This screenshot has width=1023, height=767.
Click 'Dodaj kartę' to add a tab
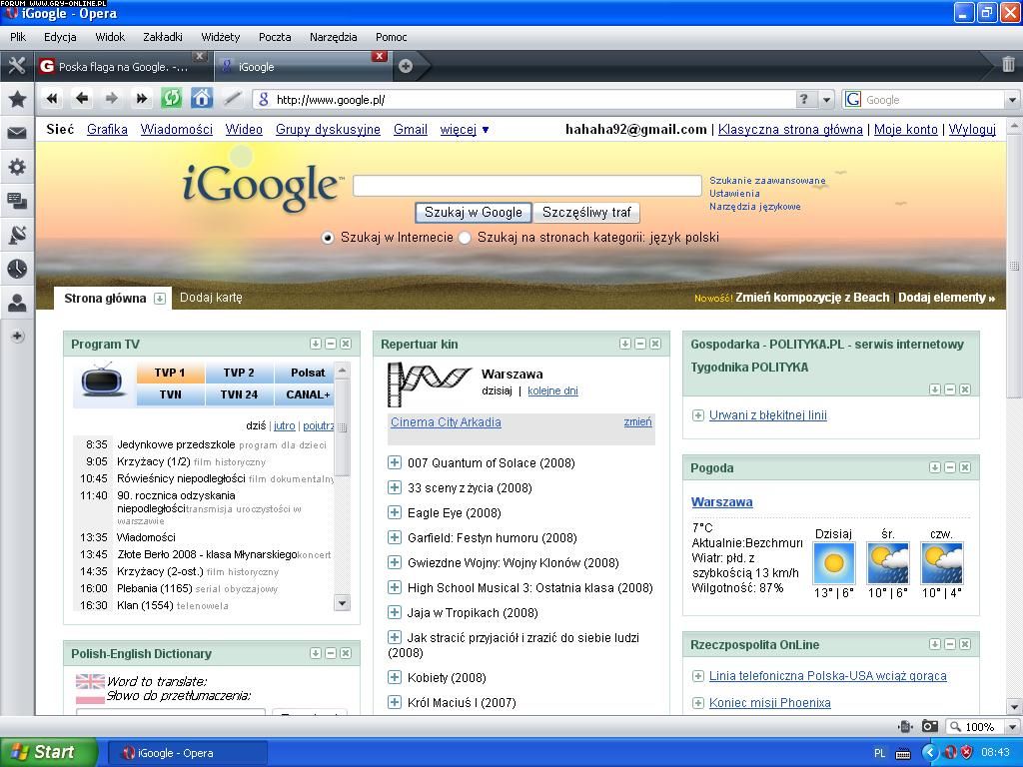(211, 298)
